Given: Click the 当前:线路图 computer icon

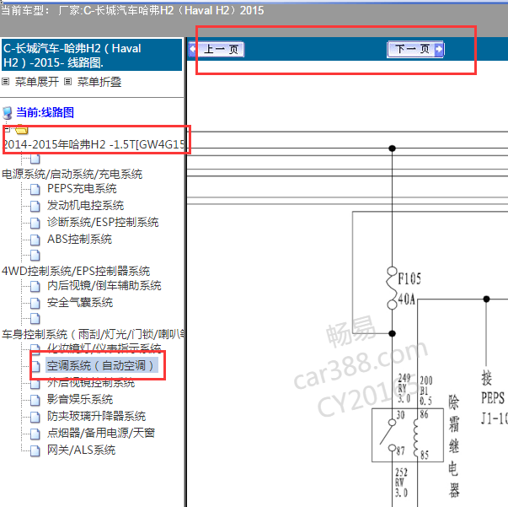Looking at the screenshot, I should [x=7, y=113].
